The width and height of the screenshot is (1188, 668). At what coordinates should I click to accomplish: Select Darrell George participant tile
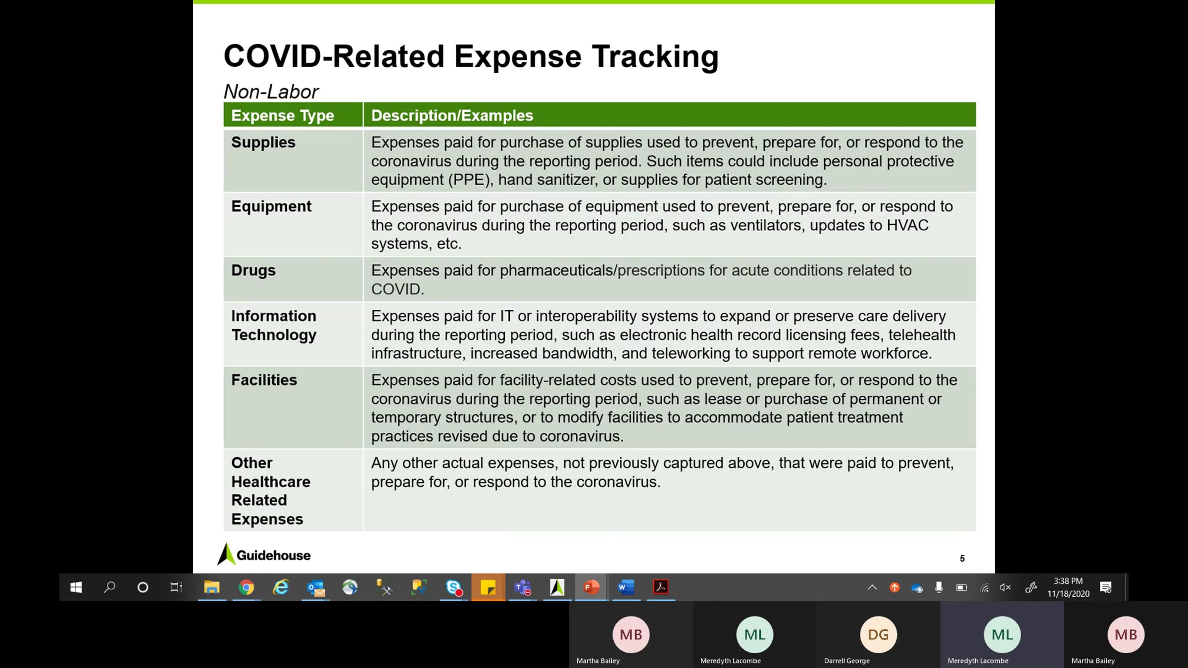click(878, 635)
